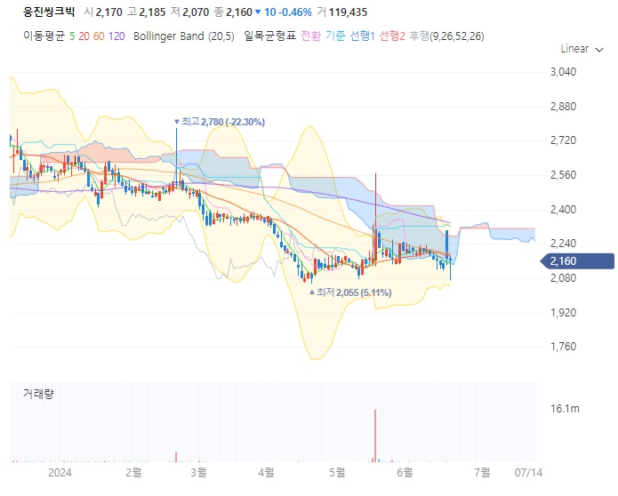Click the high price value 2,185

click(x=152, y=12)
